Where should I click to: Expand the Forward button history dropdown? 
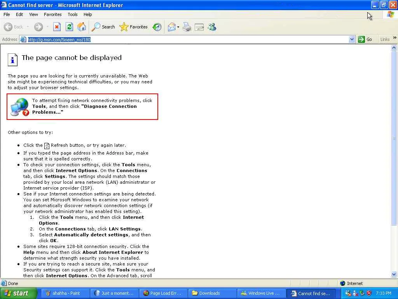47,27
